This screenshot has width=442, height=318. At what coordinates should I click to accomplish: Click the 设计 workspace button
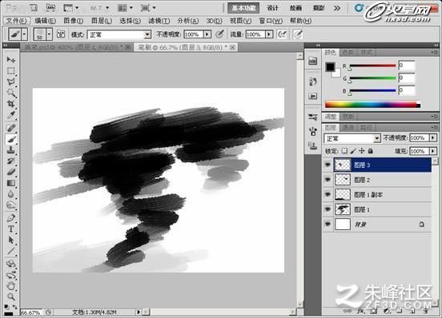(272, 8)
